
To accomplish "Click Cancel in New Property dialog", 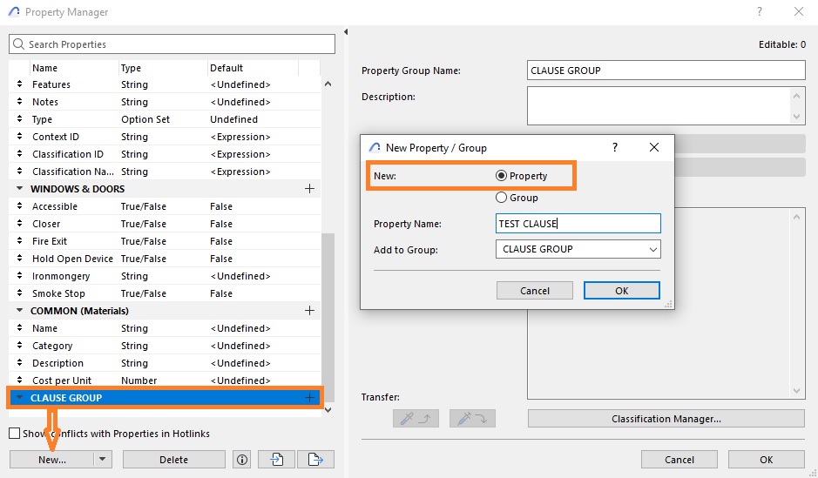I will pyautogui.click(x=535, y=290).
